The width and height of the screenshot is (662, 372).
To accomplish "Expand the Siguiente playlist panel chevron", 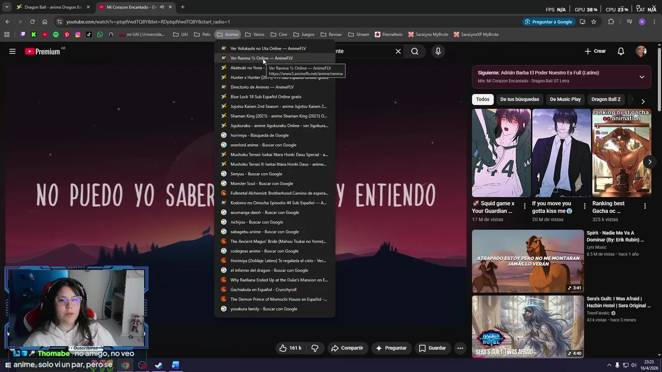I will tap(642, 77).
